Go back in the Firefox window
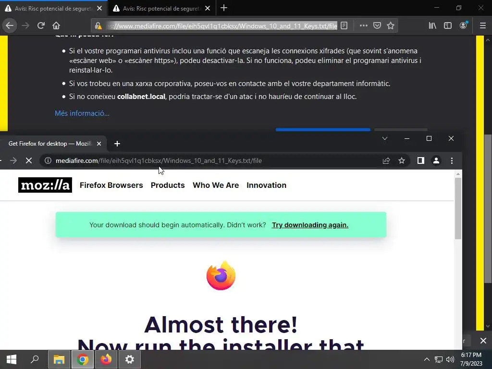The image size is (492, 369). (10, 25)
